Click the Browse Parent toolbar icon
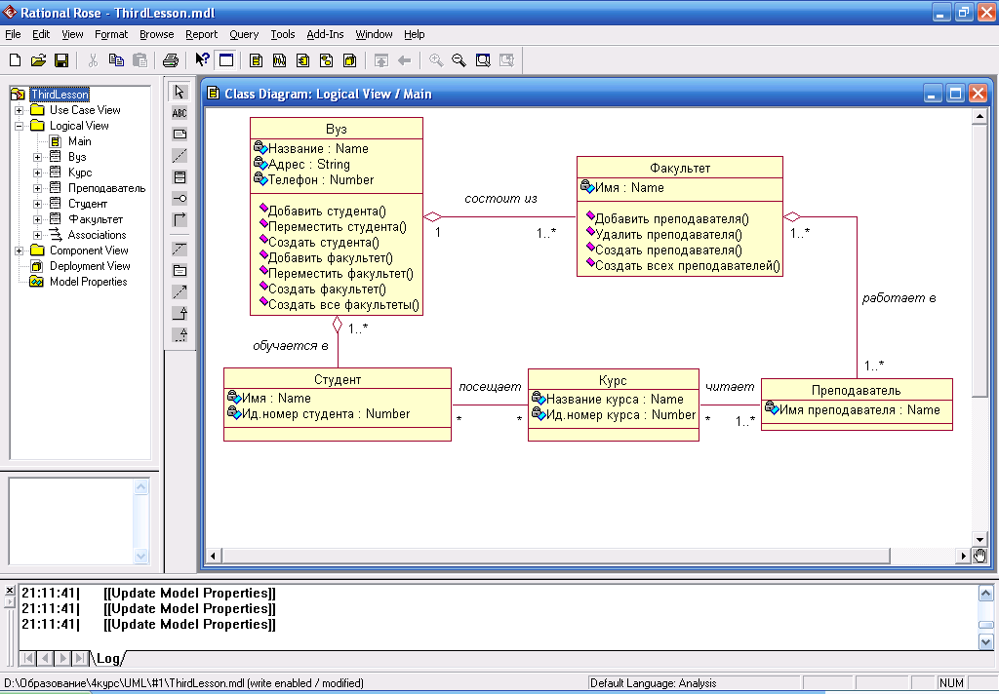The image size is (999, 694). [381, 60]
